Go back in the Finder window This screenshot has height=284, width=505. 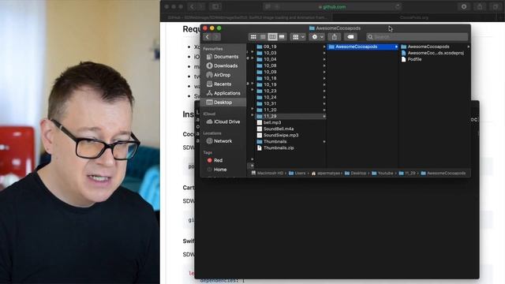click(208, 37)
